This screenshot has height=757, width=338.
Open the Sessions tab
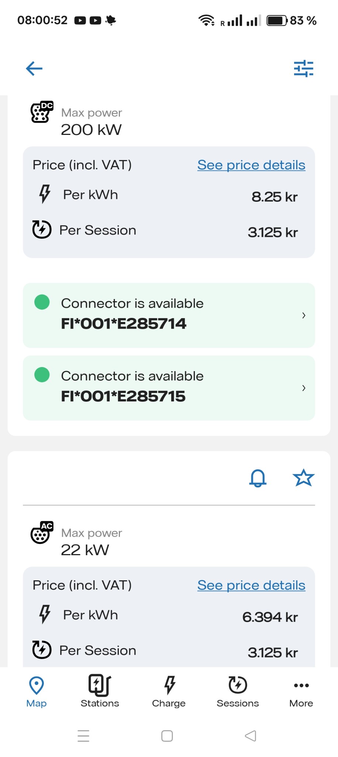238,691
